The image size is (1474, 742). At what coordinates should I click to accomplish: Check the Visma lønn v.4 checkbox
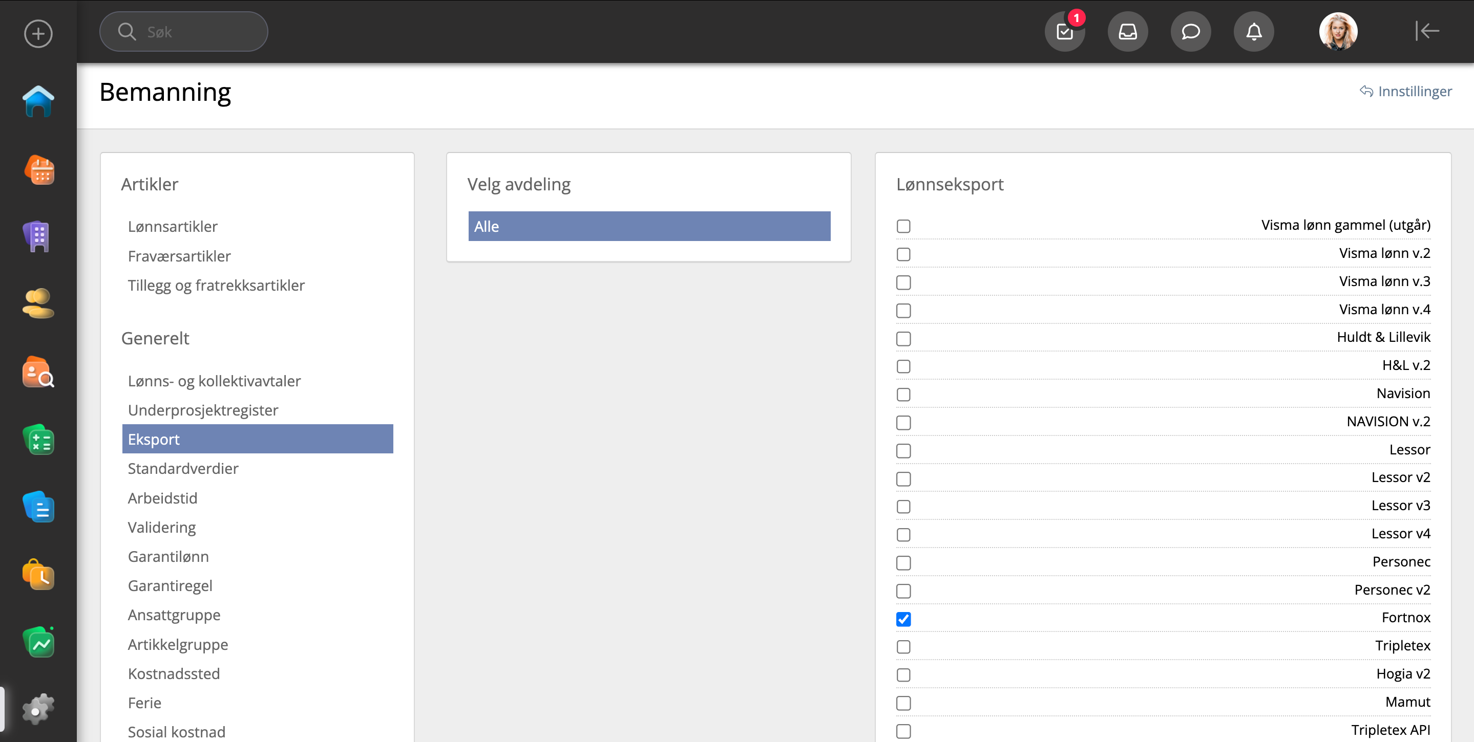pos(903,311)
